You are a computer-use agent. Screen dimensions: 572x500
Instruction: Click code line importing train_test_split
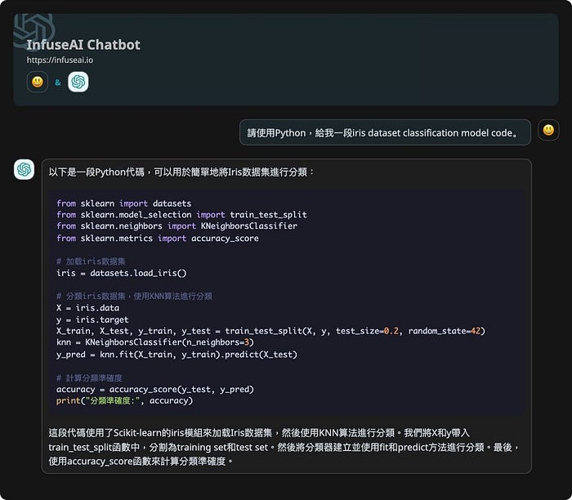coord(181,214)
